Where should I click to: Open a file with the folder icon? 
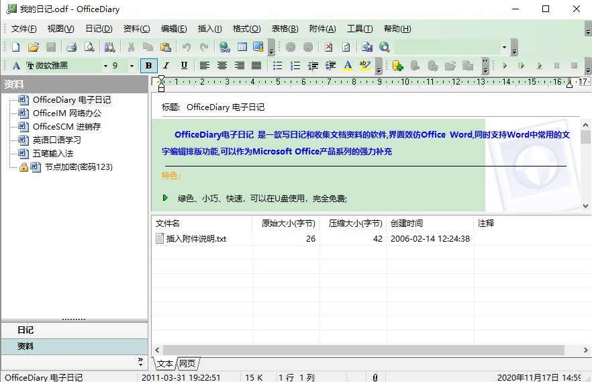[33, 47]
